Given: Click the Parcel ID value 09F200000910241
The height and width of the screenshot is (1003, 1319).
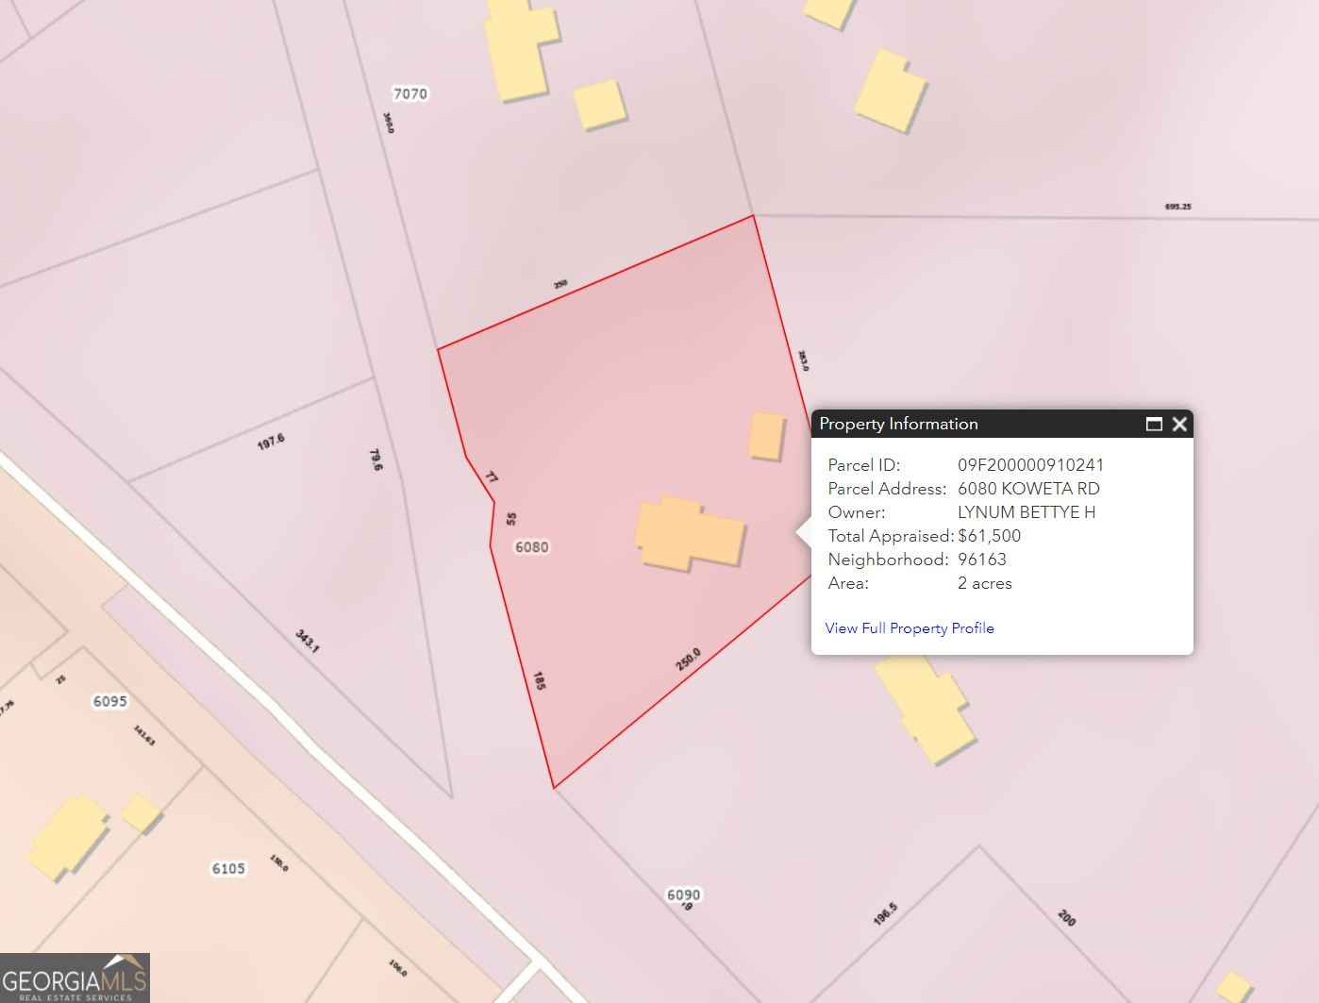Looking at the screenshot, I should [x=1030, y=465].
